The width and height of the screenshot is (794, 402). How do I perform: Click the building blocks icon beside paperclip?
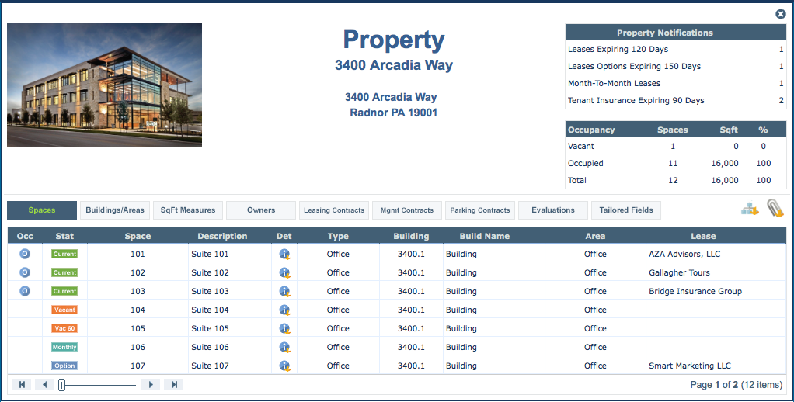point(749,209)
